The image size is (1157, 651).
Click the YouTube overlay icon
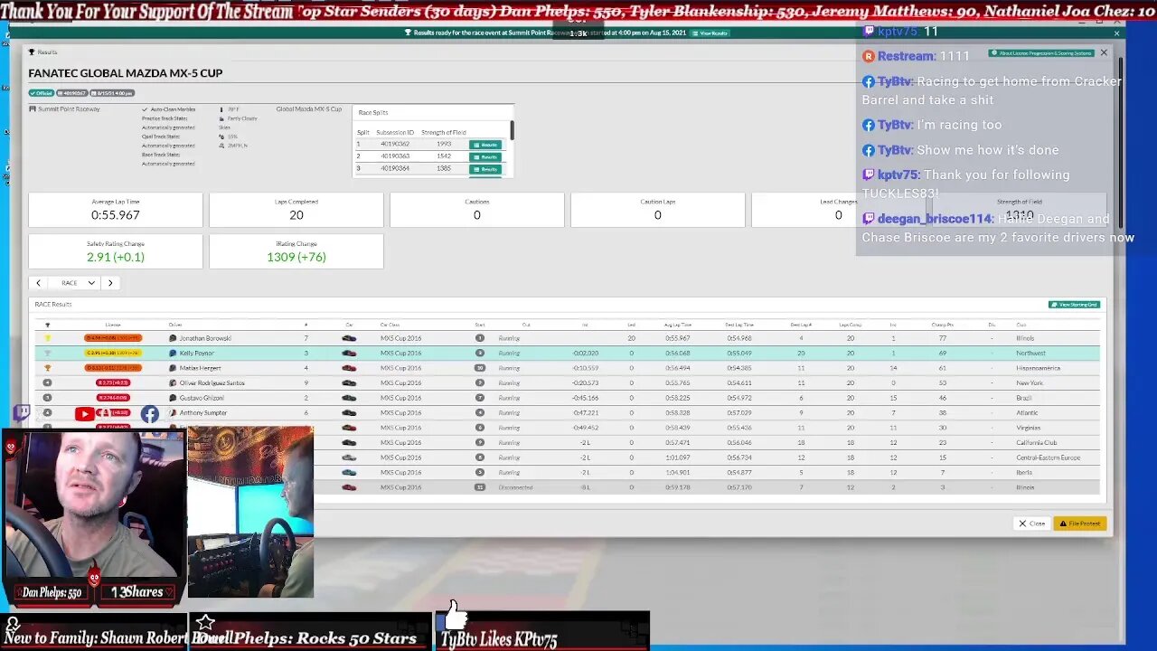coord(84,414)
